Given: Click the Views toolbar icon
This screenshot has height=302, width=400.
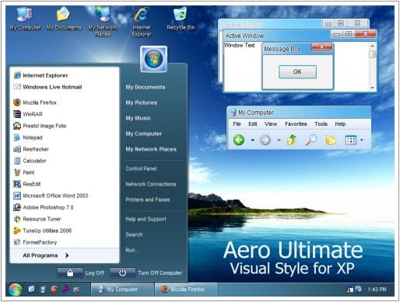Looking at the screenshot, I should [x=351, y=141].
